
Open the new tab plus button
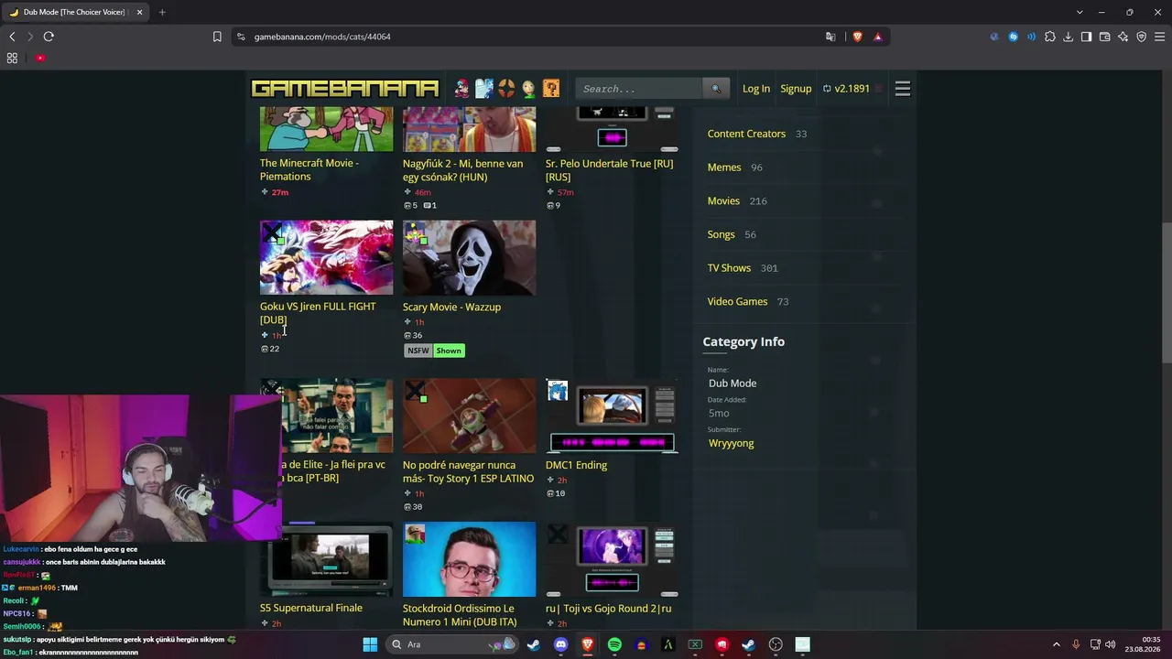(x=162, y=12)
